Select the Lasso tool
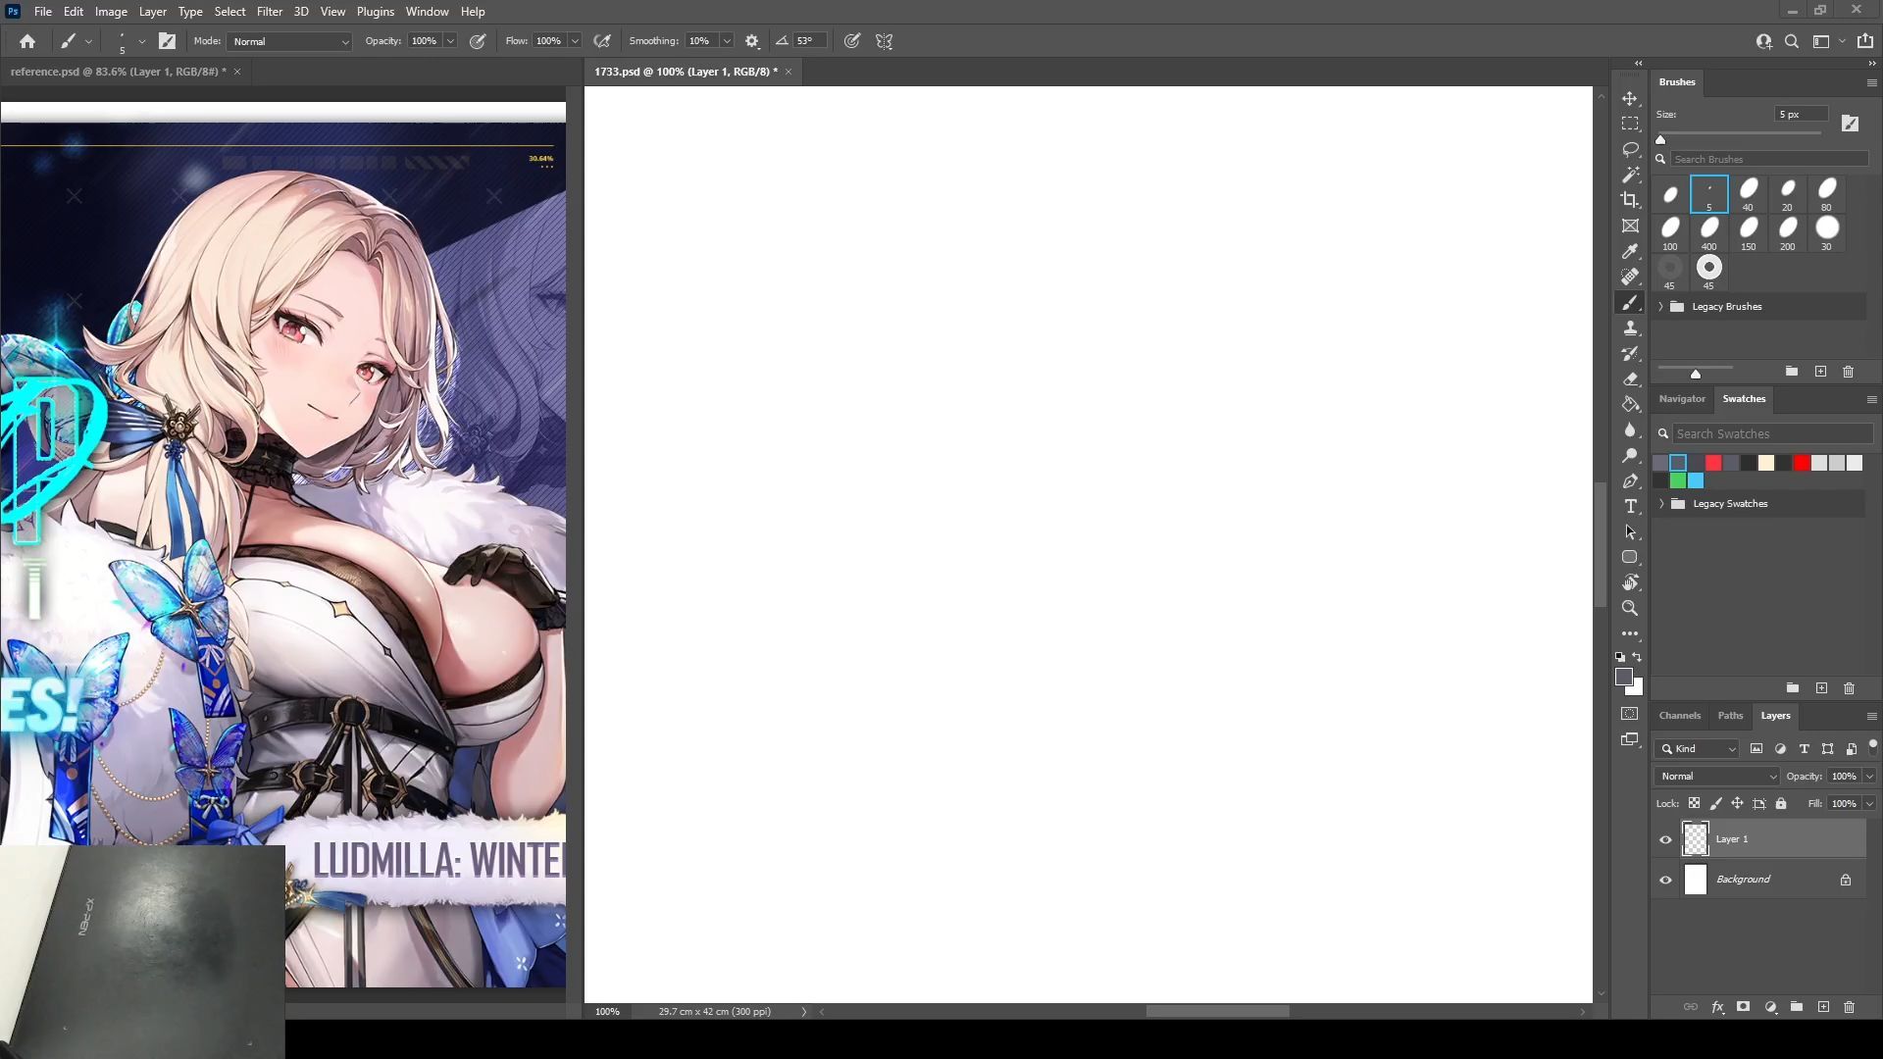1883x1059 pixels. 1630,149
